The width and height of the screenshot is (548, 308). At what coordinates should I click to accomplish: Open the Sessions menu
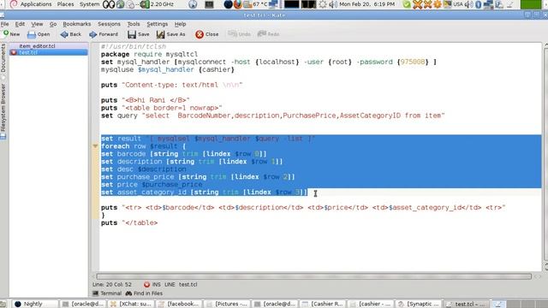pos(109,24)
